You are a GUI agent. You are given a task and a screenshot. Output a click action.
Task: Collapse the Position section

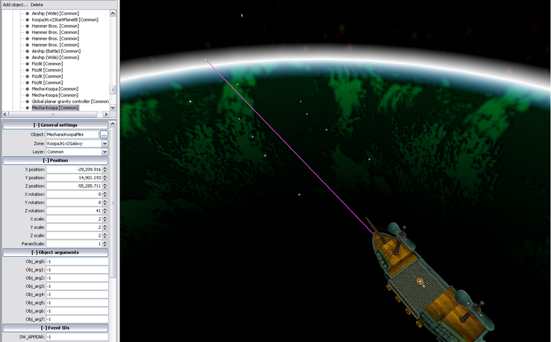pos(55,160)
